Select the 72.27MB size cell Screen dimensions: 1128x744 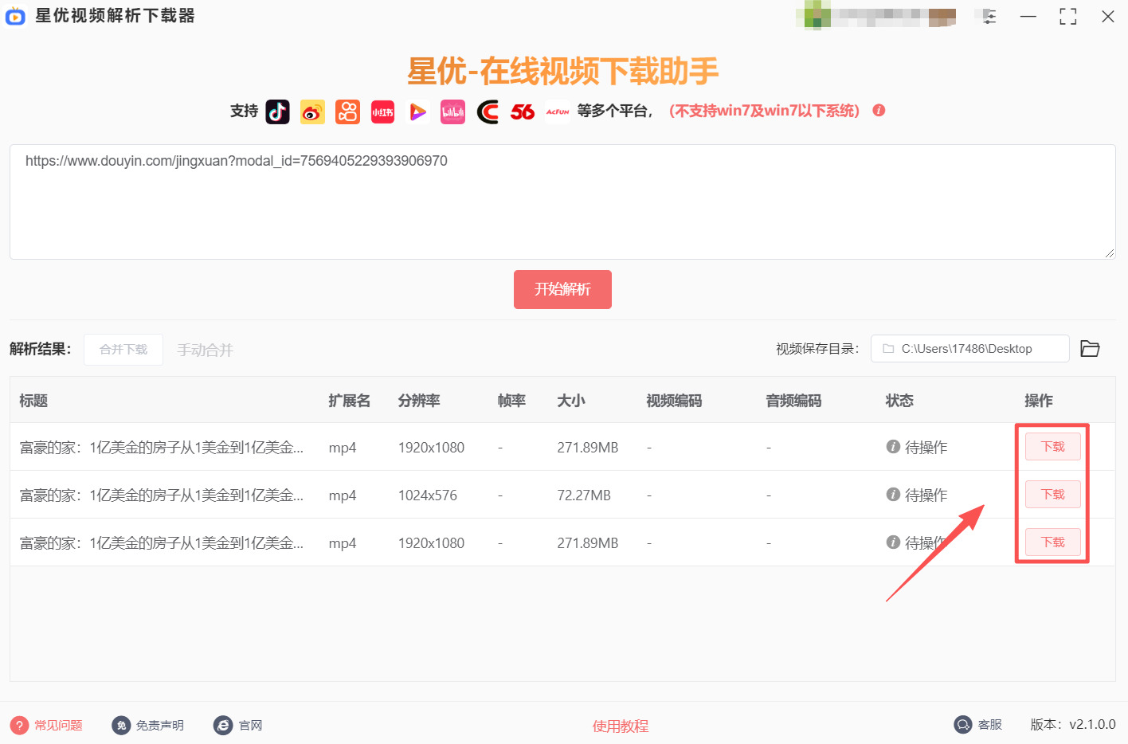click(584, 495)
